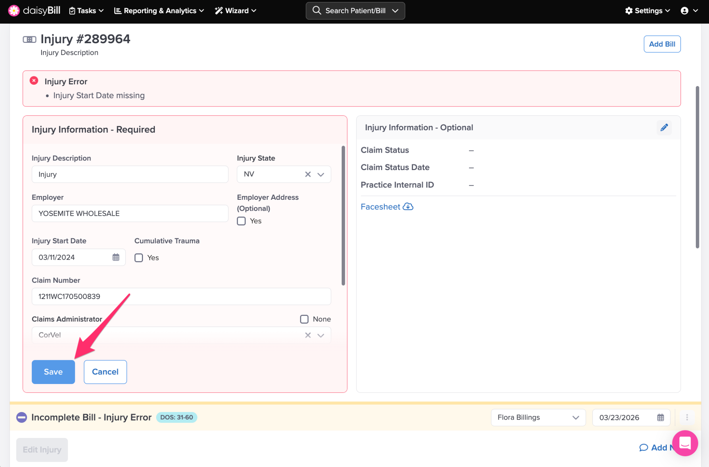The image size is (709, 467).
Task: Open the Tasks menu
Action: tap(86, 11)
